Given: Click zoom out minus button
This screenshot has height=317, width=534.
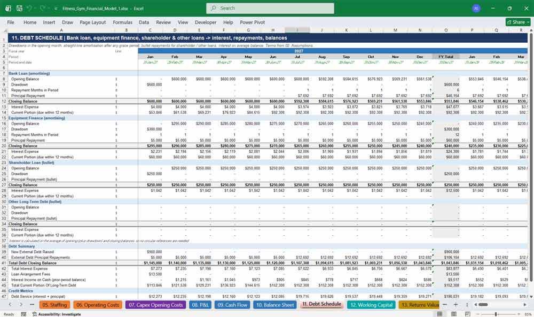Looking at the screenshot, I should pyautogui.click(x=477, y=314).
